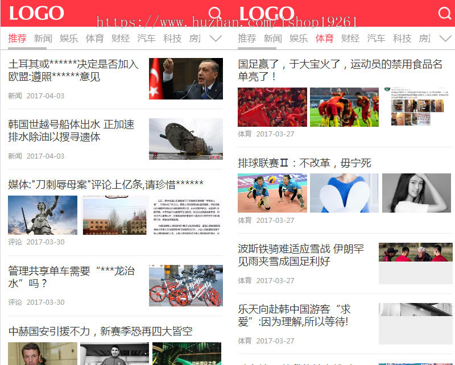Image resolution: width=455 pixels, height=365 pixels.
Task: Click the Erdogan with Turkish flag thumbnail
Action: pyautogui.click(x=186, y=78)
